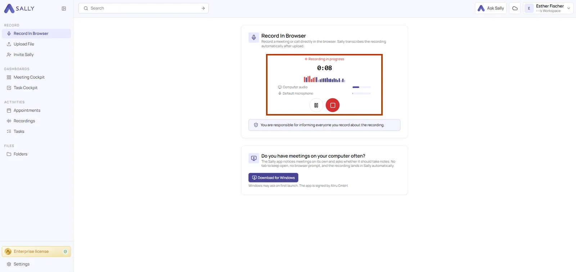The width and height of the screenshot is (576, 272).
Task: Click the Tasks list icon
Action: coord(9,131)
